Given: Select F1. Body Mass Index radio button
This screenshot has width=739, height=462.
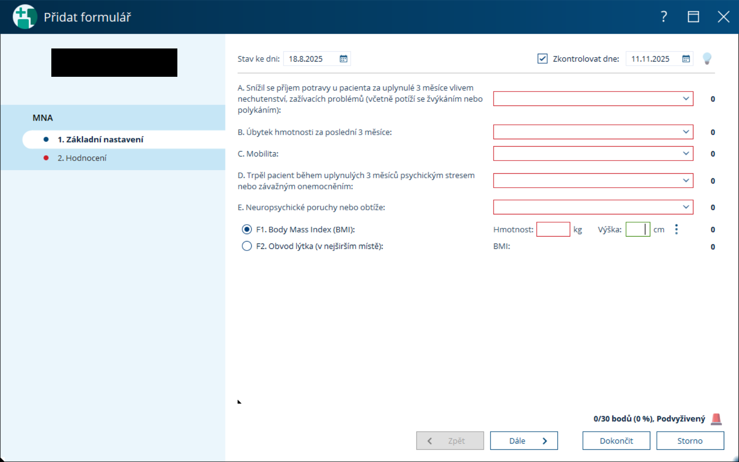Looking at the screenshot, I should point(247,229).
